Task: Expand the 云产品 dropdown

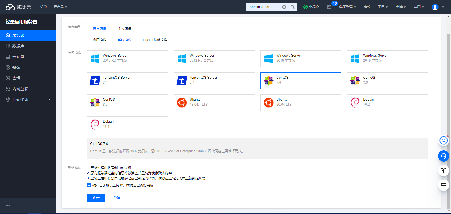Action: (x=60, y=7)
